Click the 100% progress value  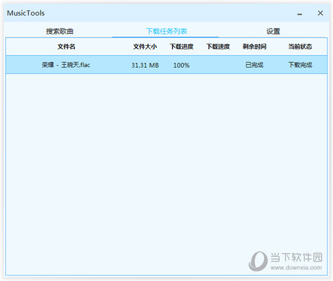pyautogui.click(x=181, y=65)
